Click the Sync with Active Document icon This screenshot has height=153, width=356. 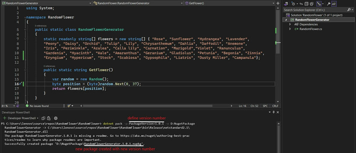tap(301, 4)
